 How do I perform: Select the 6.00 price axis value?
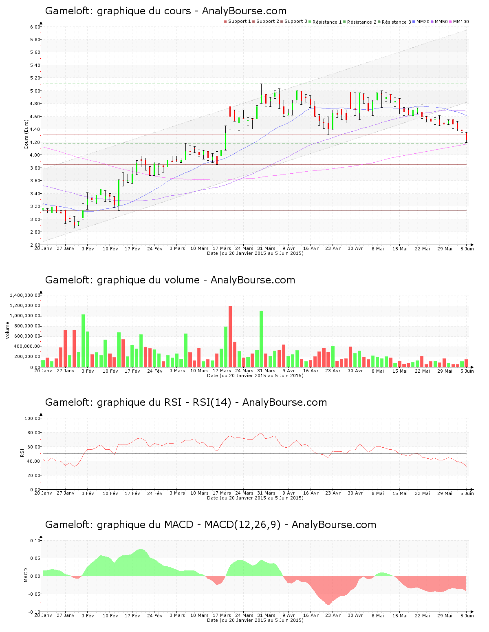[35, 27]
